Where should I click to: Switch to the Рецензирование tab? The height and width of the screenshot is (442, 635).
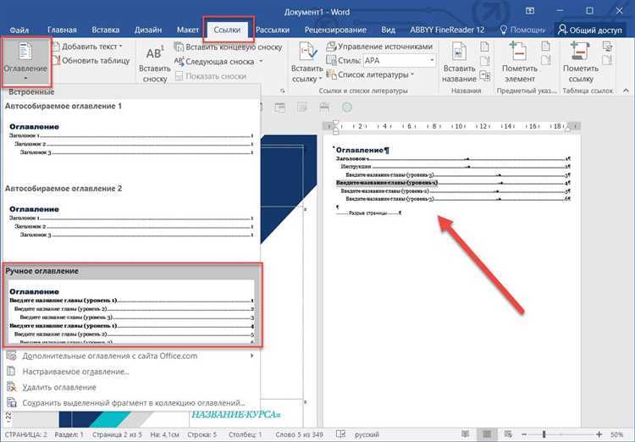point(335,30)
